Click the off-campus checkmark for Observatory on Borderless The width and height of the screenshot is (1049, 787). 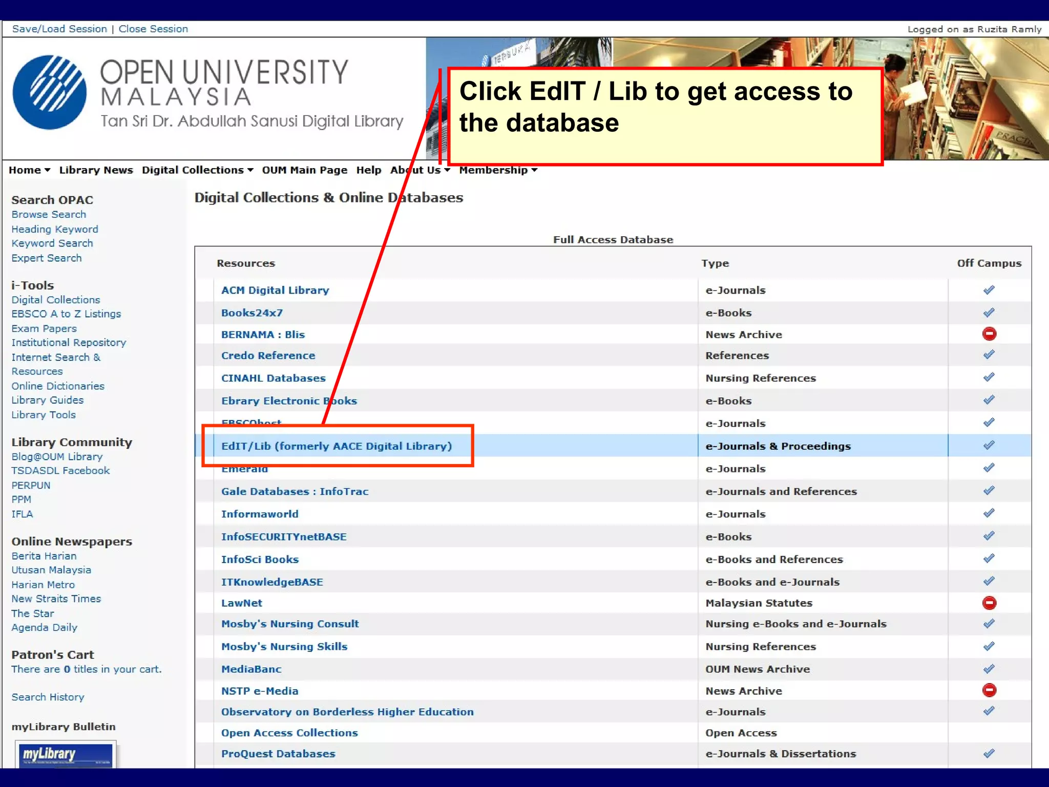click(989, 711)
